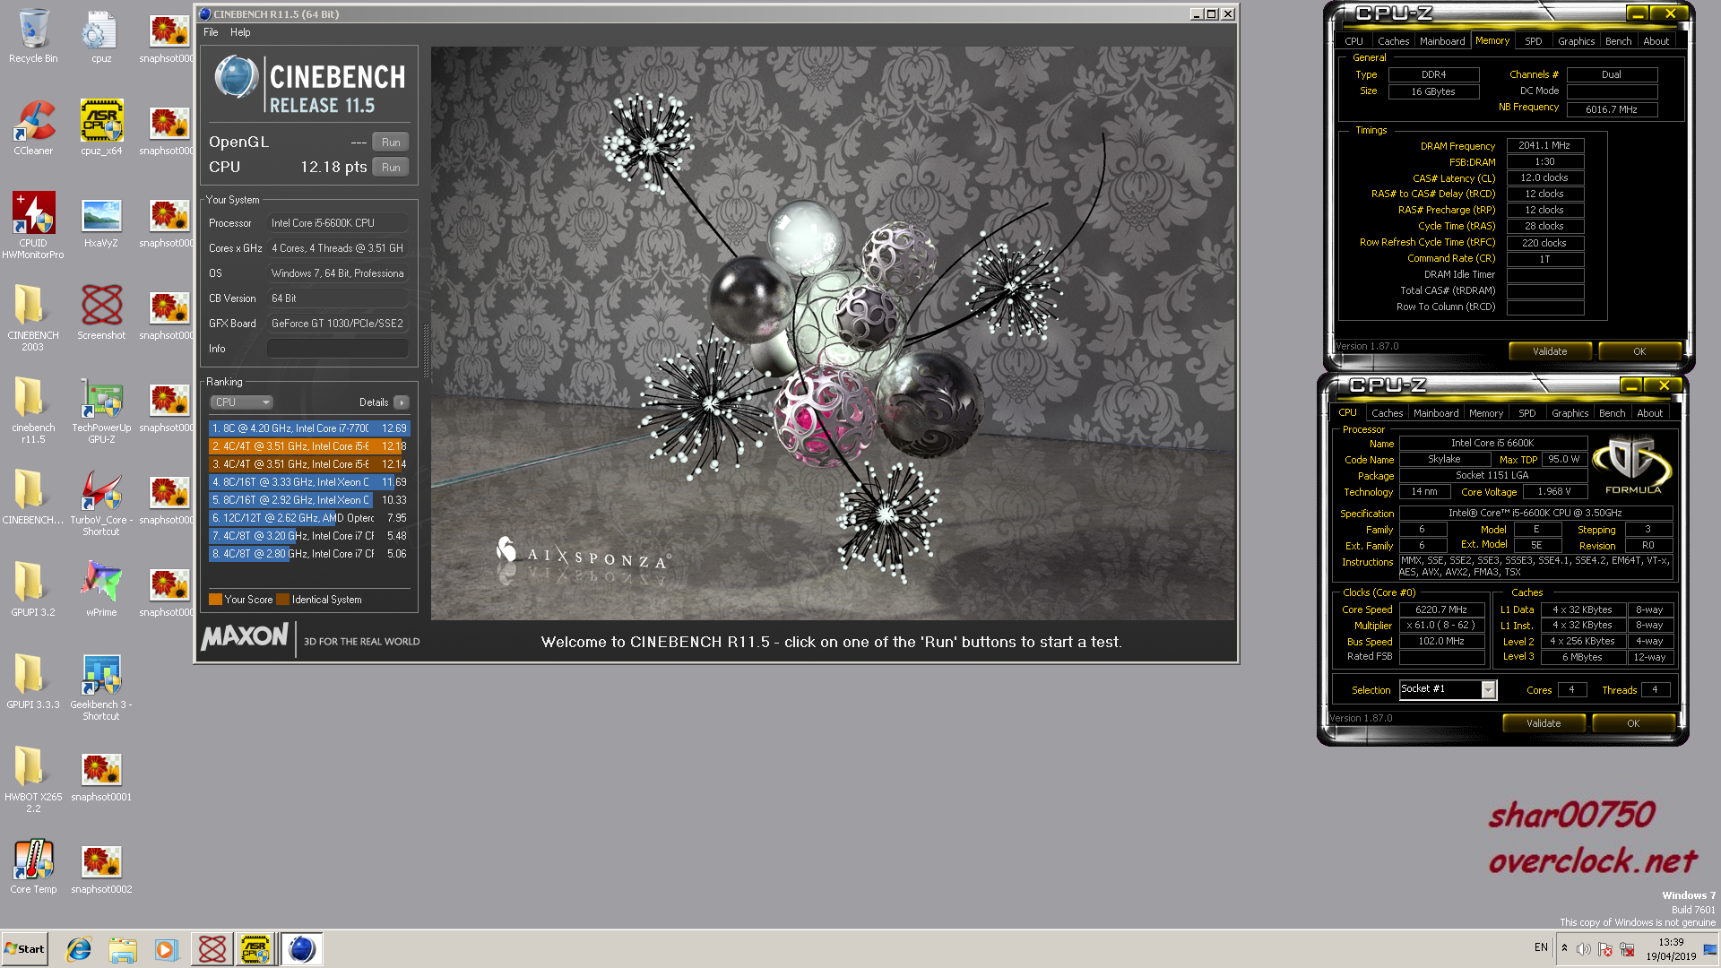The width and height of the screenshot is (1721, 968).
Task: Open EN language indicator in tray
Action: [1541, 947]
